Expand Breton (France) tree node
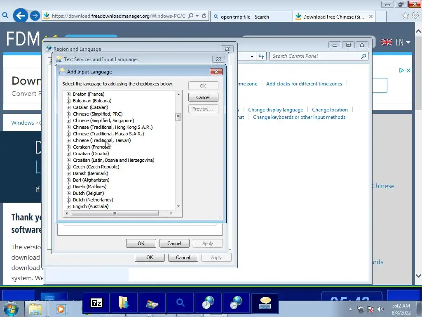Screen dimensions: 422x317 point(69,95)
